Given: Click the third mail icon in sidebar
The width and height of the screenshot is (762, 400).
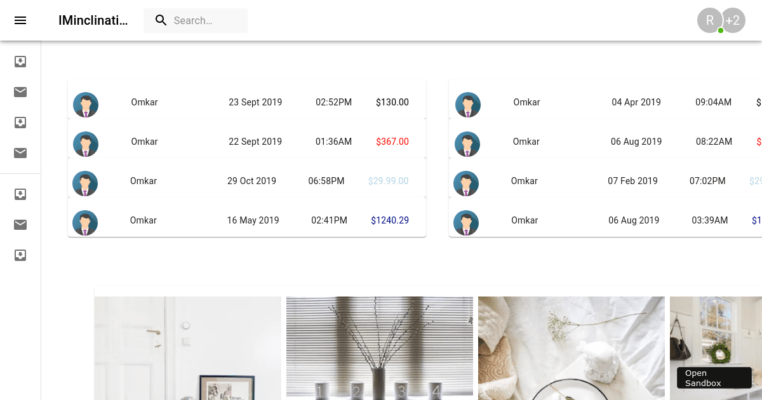Looking at the screenshot, I should pos(20,225).
